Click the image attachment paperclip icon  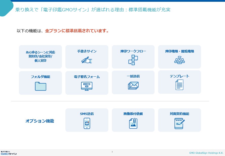[133, 123]
